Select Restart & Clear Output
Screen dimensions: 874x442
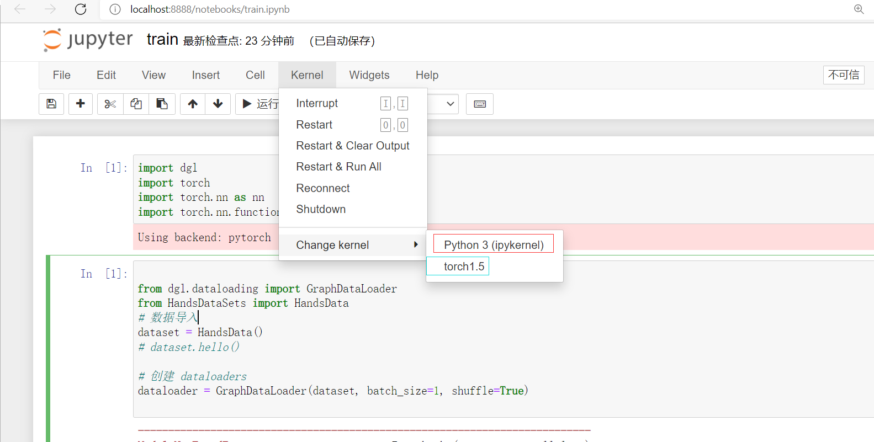click(353, 146)
